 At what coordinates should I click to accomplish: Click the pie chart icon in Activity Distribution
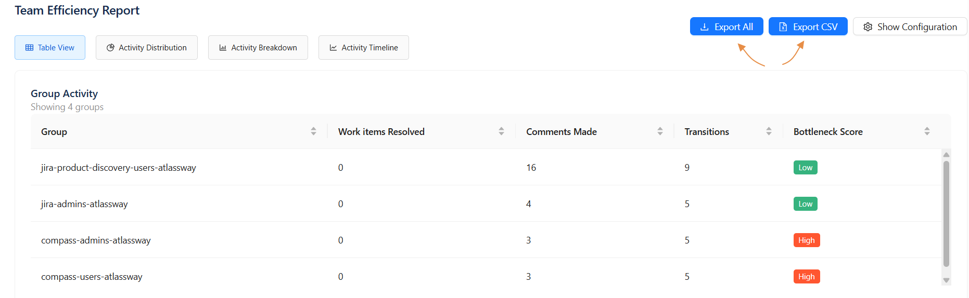(110, 48)
